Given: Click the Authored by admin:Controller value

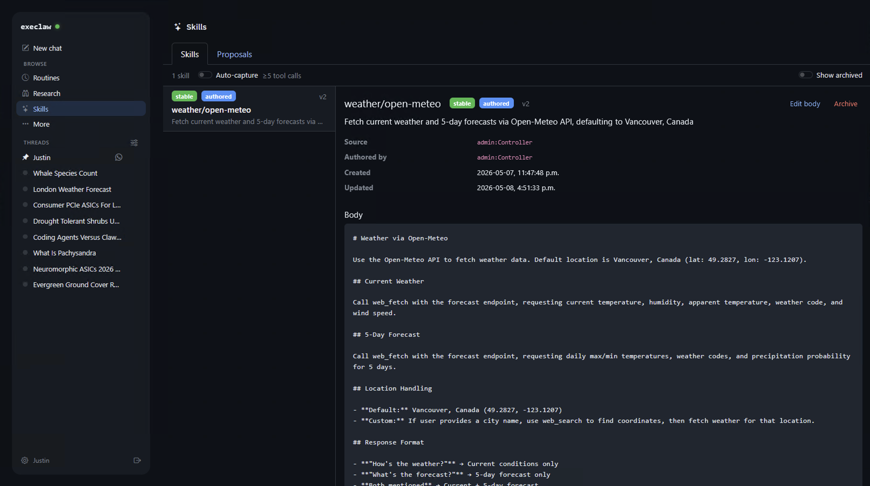Looking at the screenshot, I should coord(505,158).
